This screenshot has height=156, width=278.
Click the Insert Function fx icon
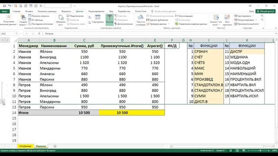(x=39, y=33)
